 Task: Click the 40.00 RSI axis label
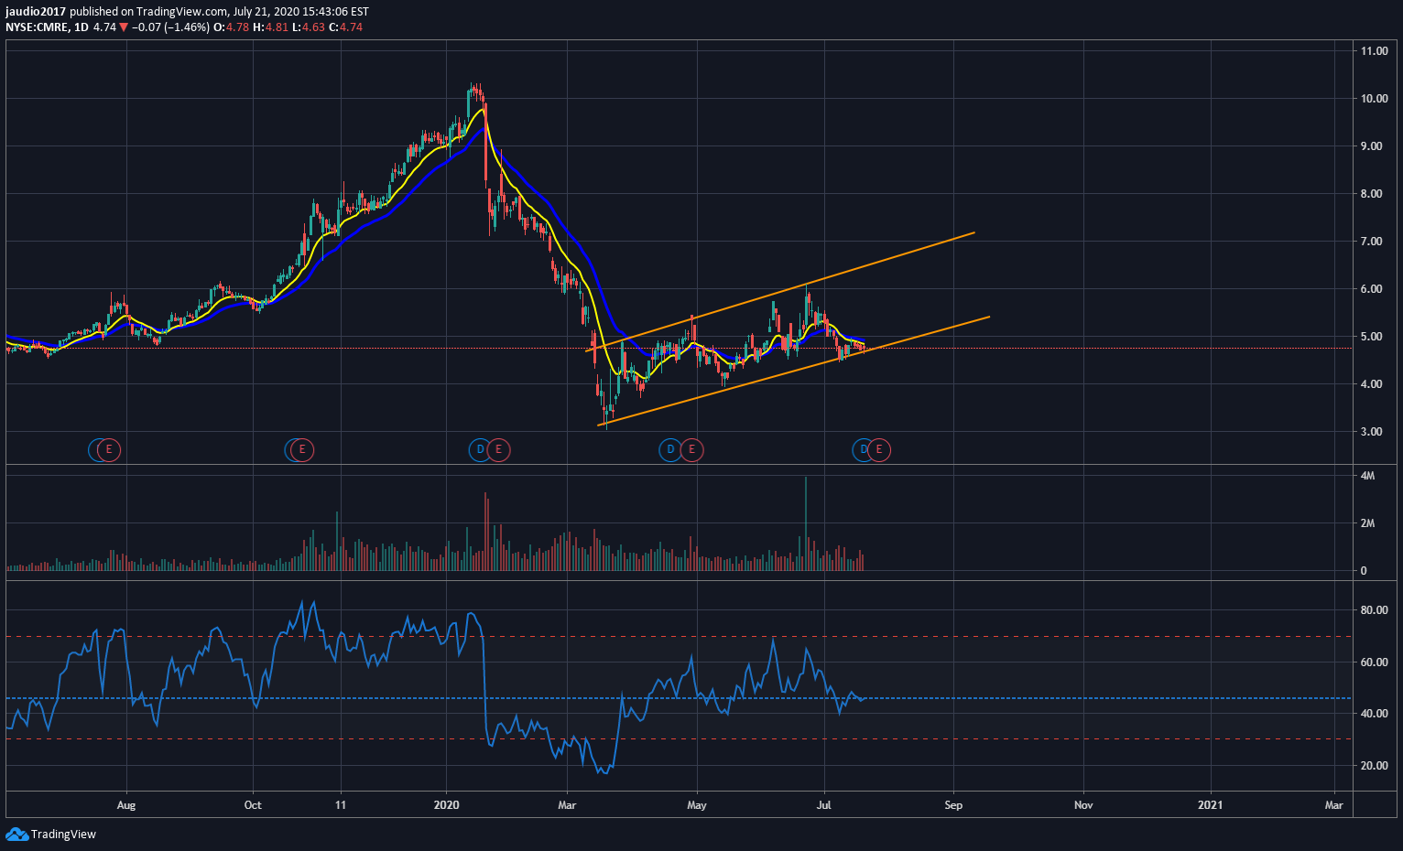tap(1375, 714)
